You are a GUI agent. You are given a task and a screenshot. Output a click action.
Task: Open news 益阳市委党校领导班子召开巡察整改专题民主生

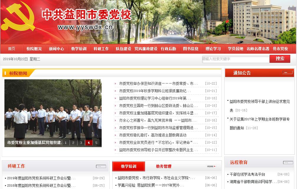pos(159,150)
